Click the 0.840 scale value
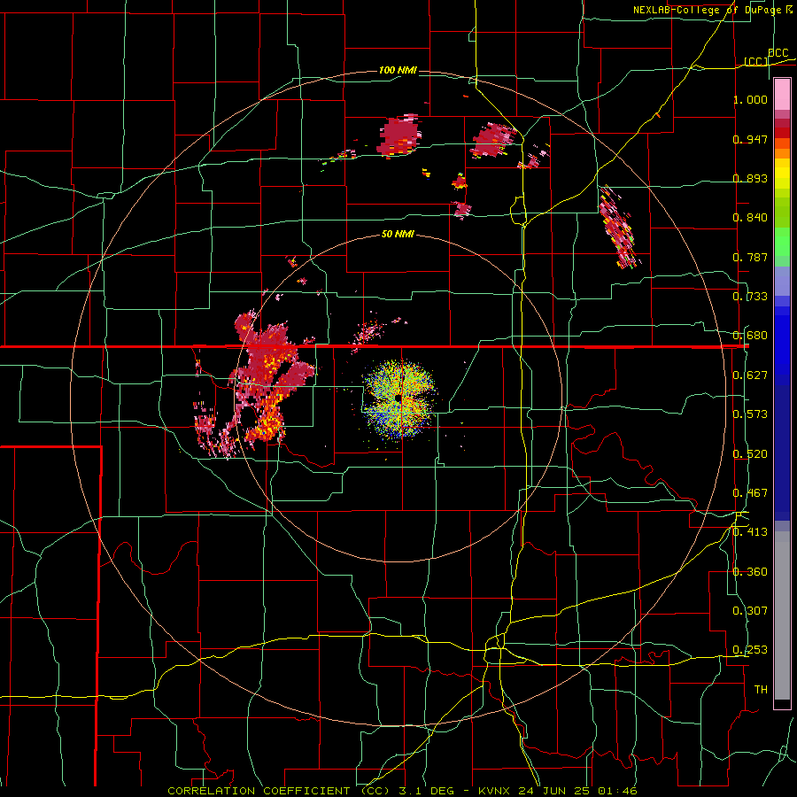Image resolution: width=797 pixels, height=797 pixels. click(750, 218)
